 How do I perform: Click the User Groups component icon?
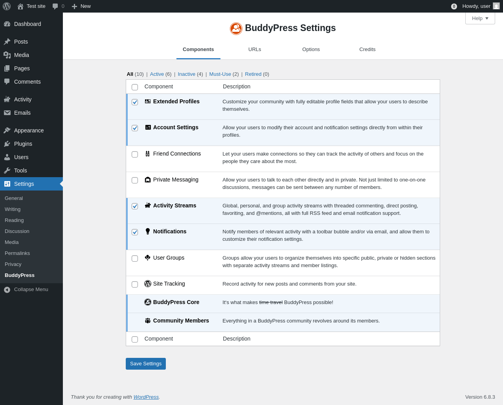(148, 258)
